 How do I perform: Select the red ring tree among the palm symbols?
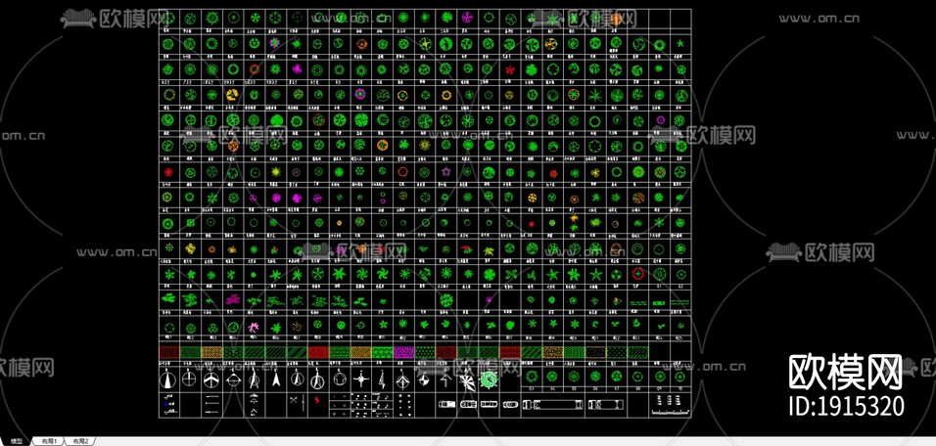click(x=637, y=274)
